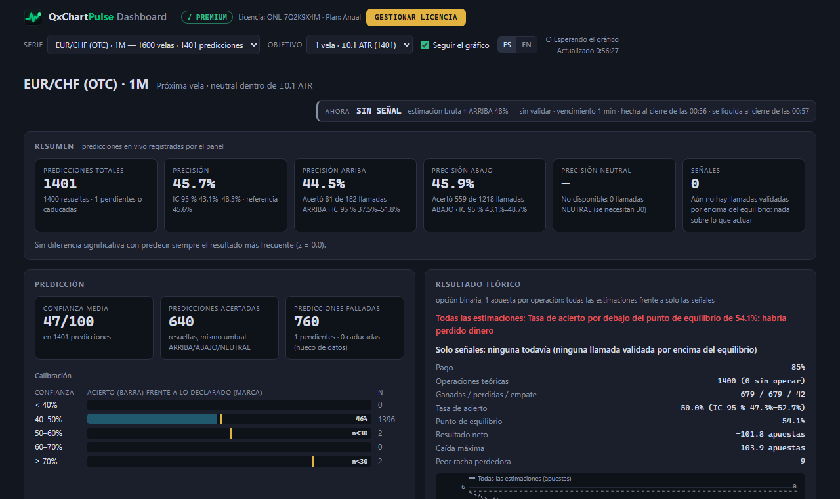This screenshot has height=499, width=840.
Task: Click the Actualizado 0:56:27 timestamp
Action: [x=587, y=51]
